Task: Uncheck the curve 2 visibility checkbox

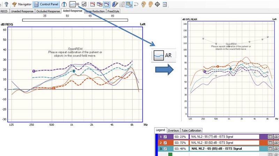Action: point(165,143)
